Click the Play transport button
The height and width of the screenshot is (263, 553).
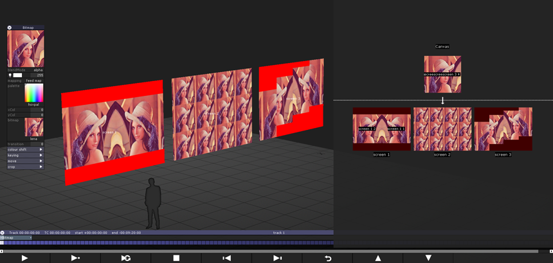[x=24, y=258]
